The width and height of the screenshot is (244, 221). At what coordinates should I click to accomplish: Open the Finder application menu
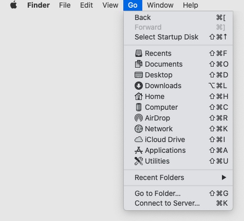click(x=39, y=5)
